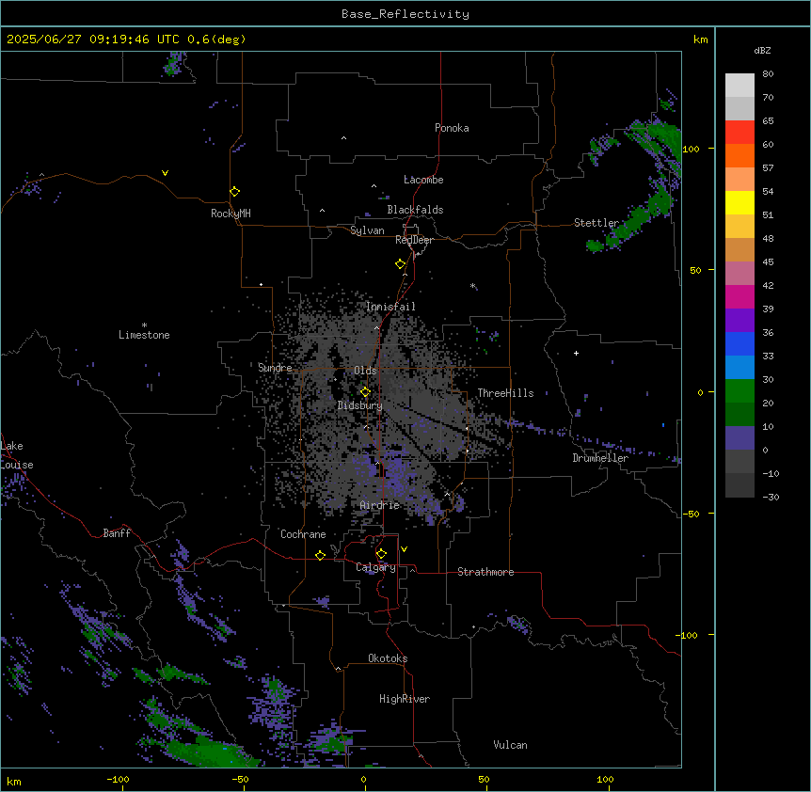Click the Airdrie city label
The height and width of the screenshot is (792, 811).
point(380,505)
